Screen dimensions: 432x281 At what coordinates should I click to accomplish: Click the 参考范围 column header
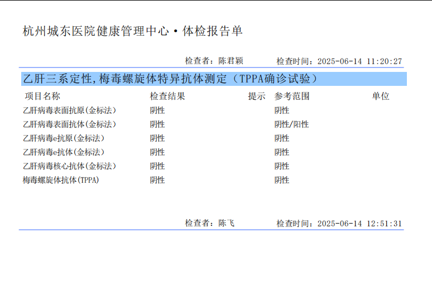pyautogui.click(x=292, y=96)
